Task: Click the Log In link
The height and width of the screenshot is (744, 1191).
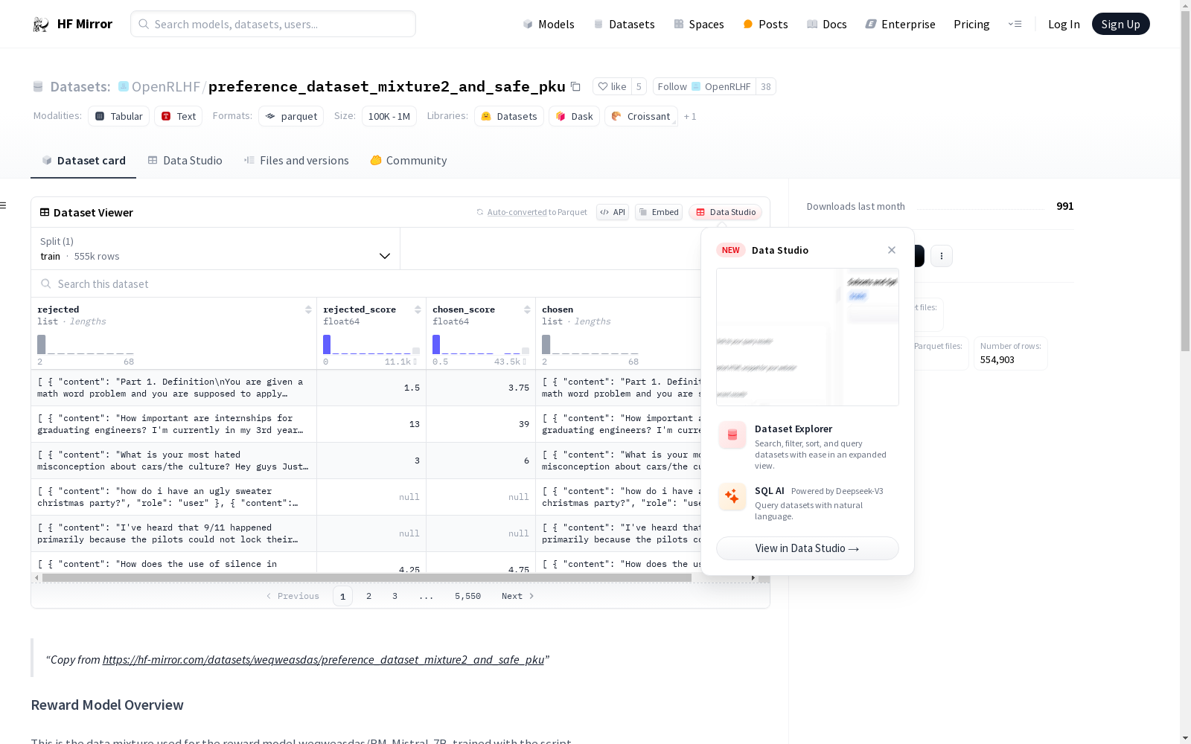Action: 1064,24
